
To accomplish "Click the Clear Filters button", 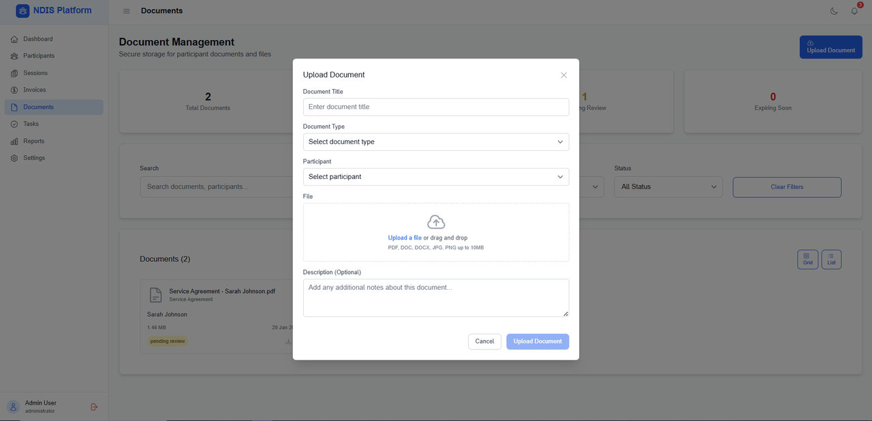I will click(x=787, y=187).
